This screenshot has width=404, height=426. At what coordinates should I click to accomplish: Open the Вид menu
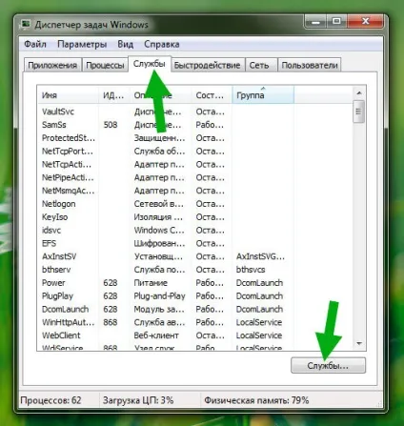[126, 44]
